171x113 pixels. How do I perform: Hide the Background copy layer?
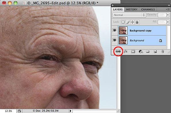click(x=114, y=30)
